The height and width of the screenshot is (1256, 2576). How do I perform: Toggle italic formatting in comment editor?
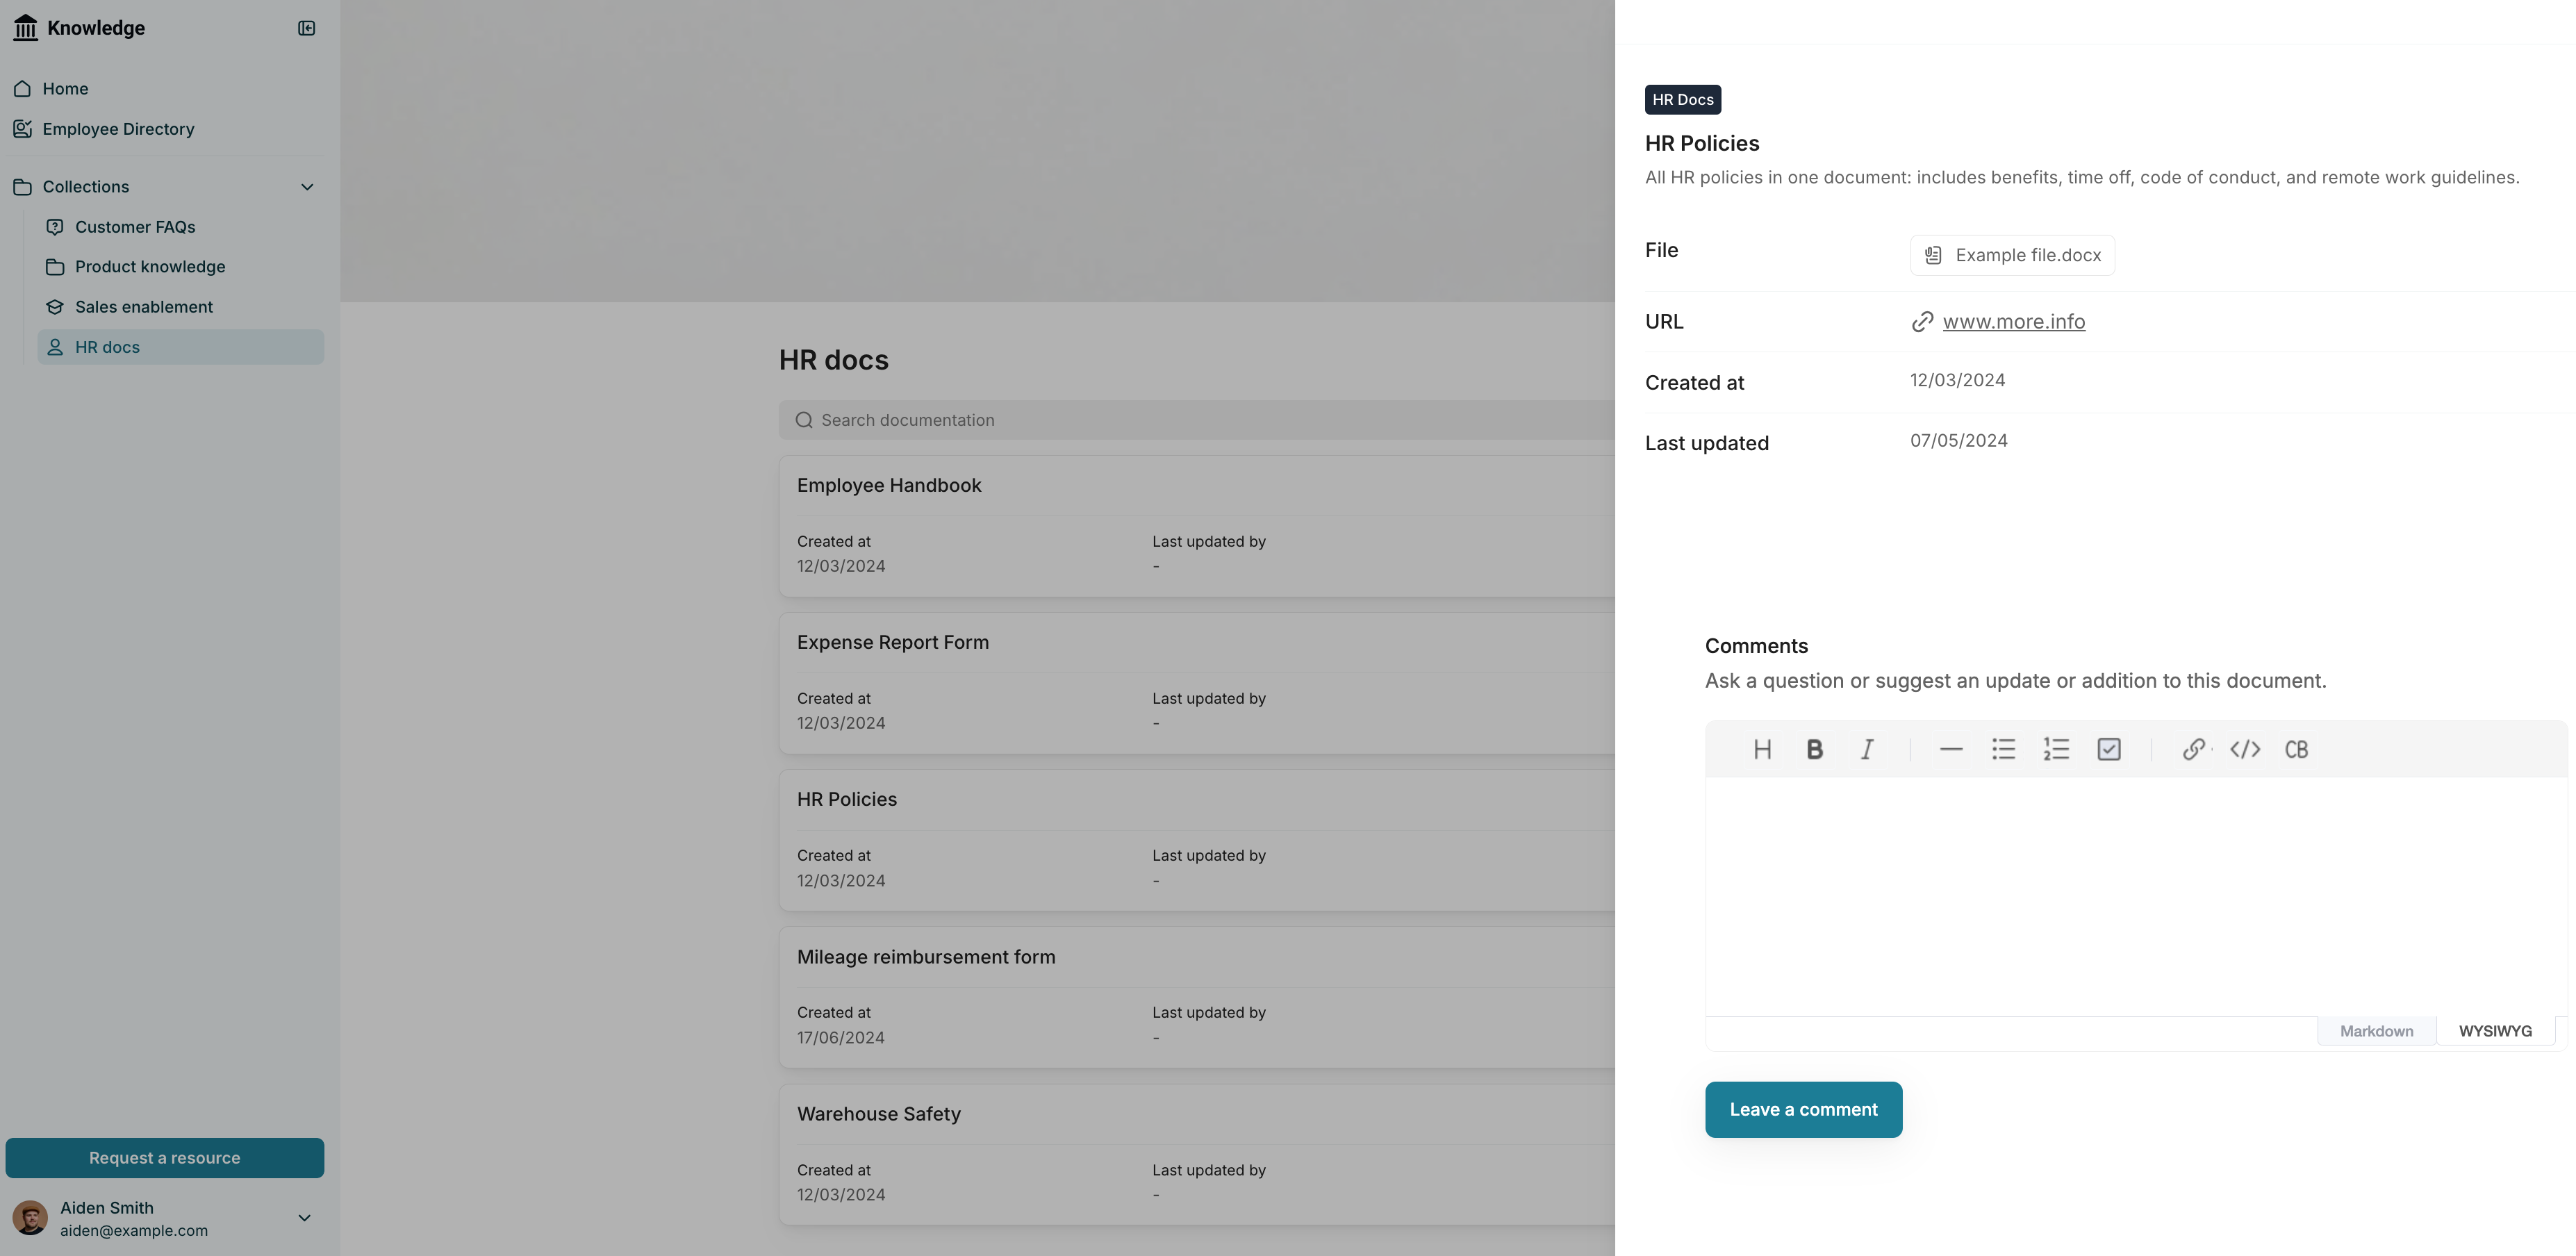point(1866,749)
